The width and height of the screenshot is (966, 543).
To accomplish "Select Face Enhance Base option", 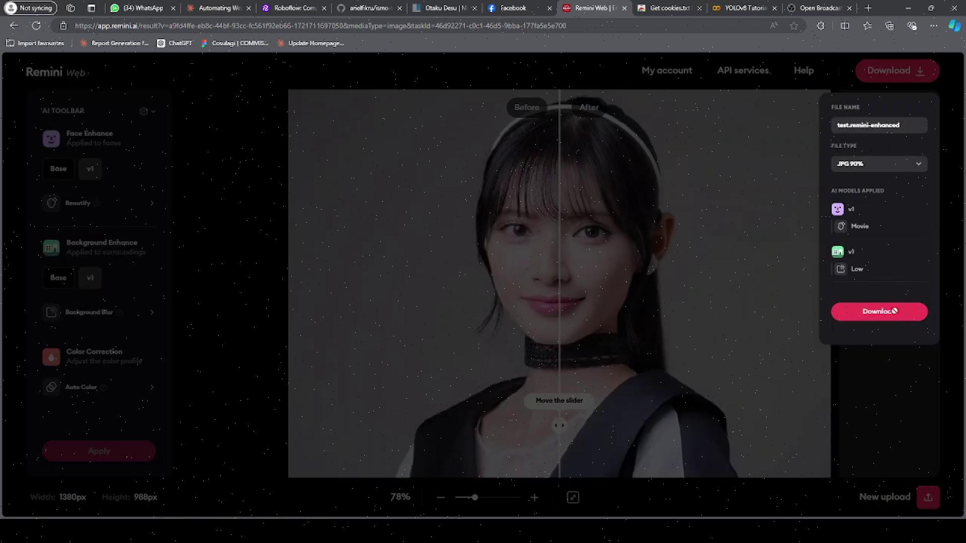I will coord(58,169).
